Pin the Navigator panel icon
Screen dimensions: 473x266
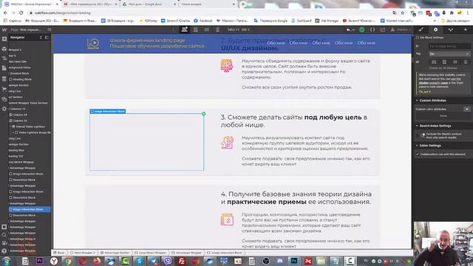pyautogui.click(x=47, y=38)
